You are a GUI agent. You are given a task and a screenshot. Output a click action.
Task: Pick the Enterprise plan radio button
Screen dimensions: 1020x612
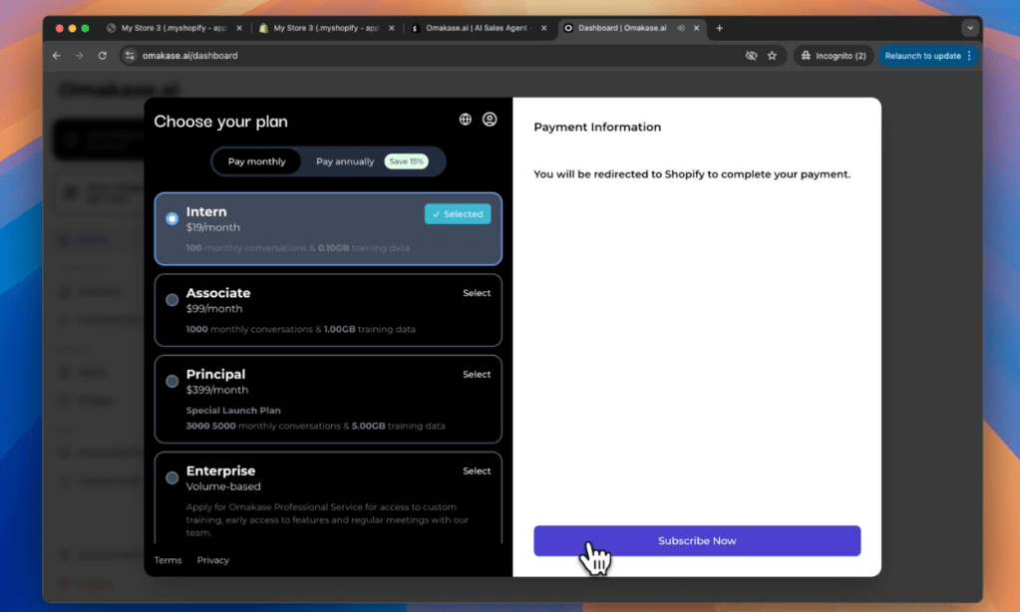click(x=172, y=477)
